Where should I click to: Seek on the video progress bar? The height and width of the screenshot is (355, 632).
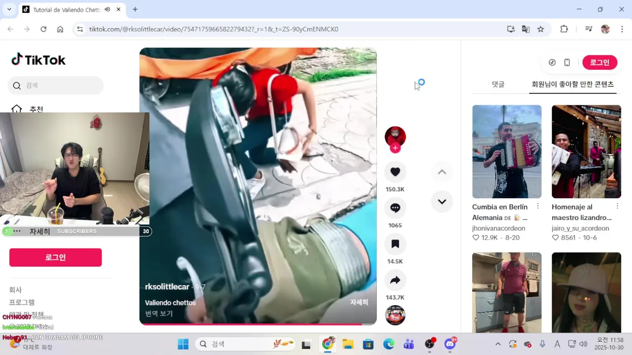258,324
